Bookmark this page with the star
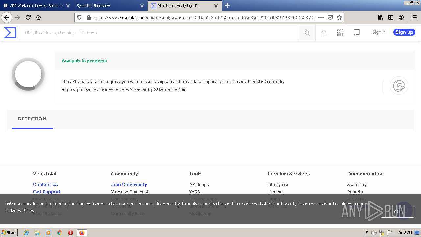 pos(339,17)
